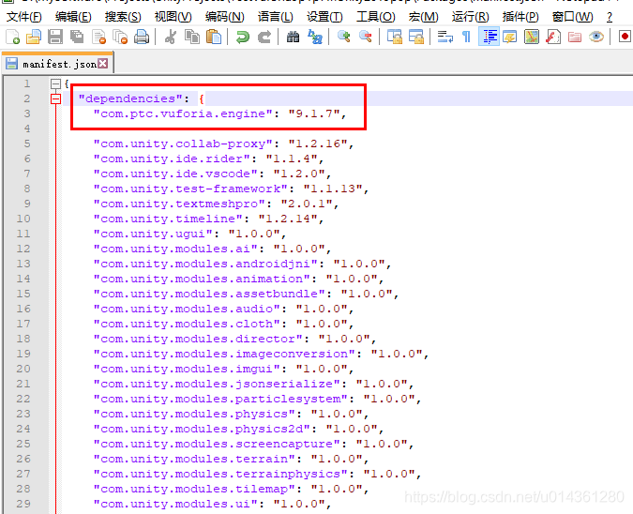Toggle synchronize horizontal scrolling icon

coord(415,38)
